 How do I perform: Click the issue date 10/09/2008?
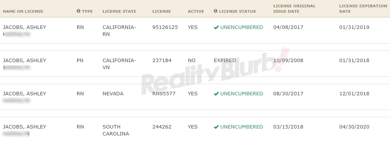pos(288,61)
